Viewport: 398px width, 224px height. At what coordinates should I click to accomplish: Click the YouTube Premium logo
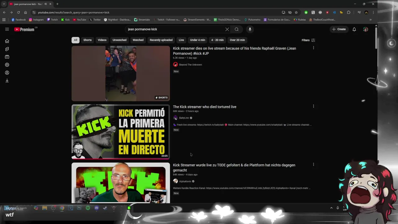(24, 29)
